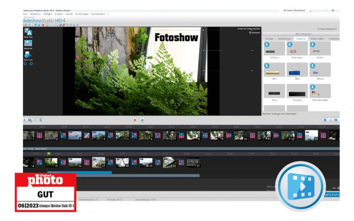
Task: Select the Neue Form tool icon
Action: [28, 55]
